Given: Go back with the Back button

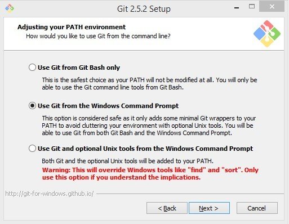Looking at the screenshot, I should coord(167,208).
